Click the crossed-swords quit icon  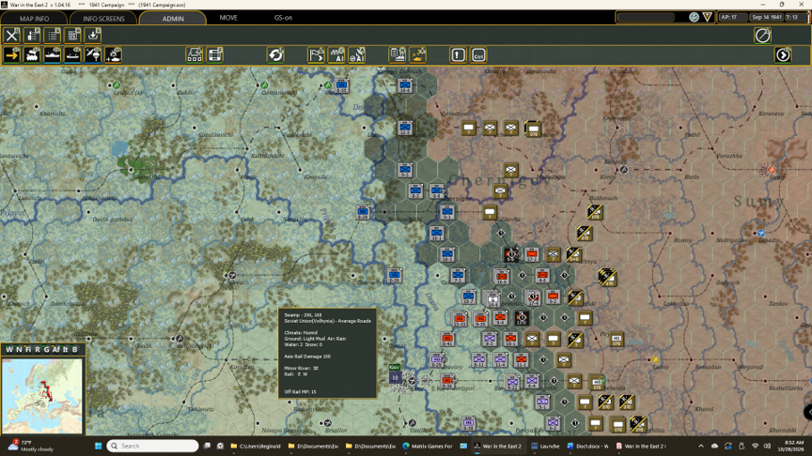pyautogui.click(x=11, y=35)
